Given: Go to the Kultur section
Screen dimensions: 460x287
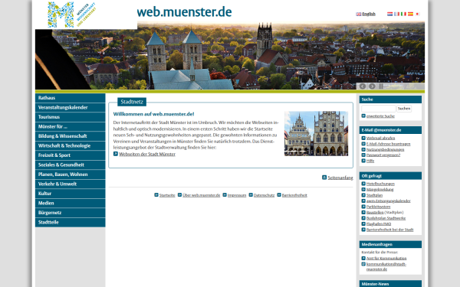Looking at the screenshot, I should tap(70, 194).
